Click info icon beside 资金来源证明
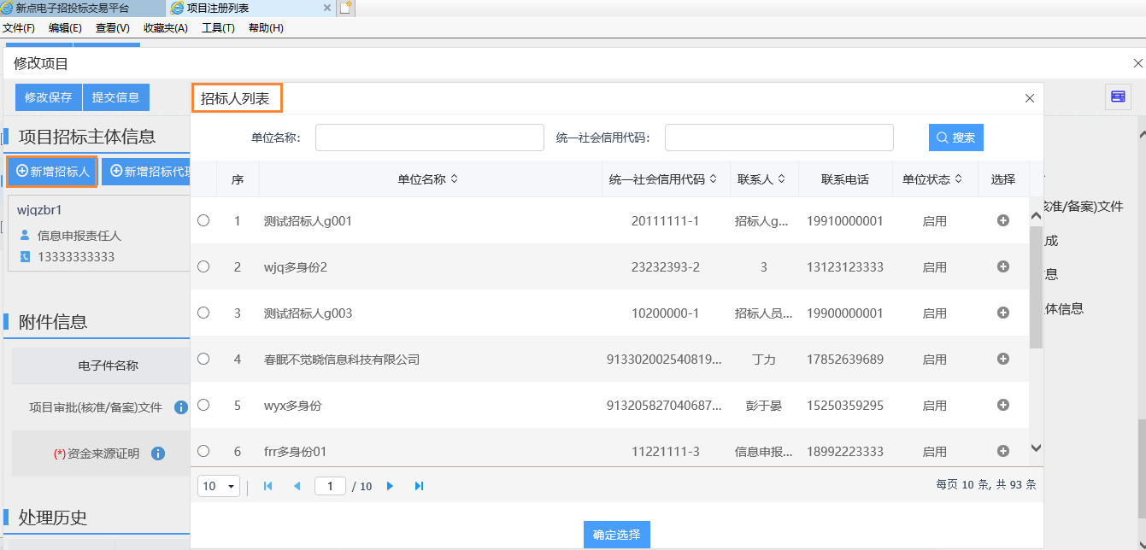 [158, 453]
